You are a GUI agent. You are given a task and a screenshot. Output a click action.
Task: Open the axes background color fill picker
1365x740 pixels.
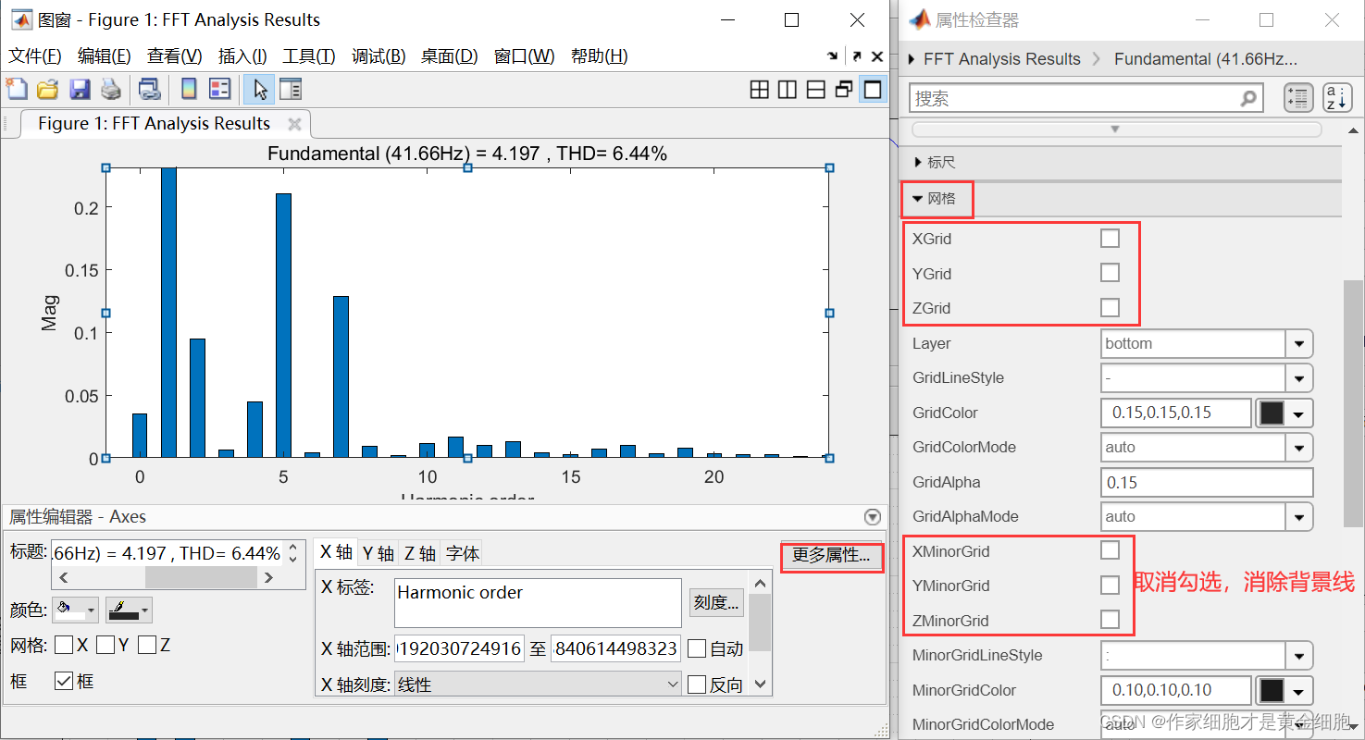77,610
